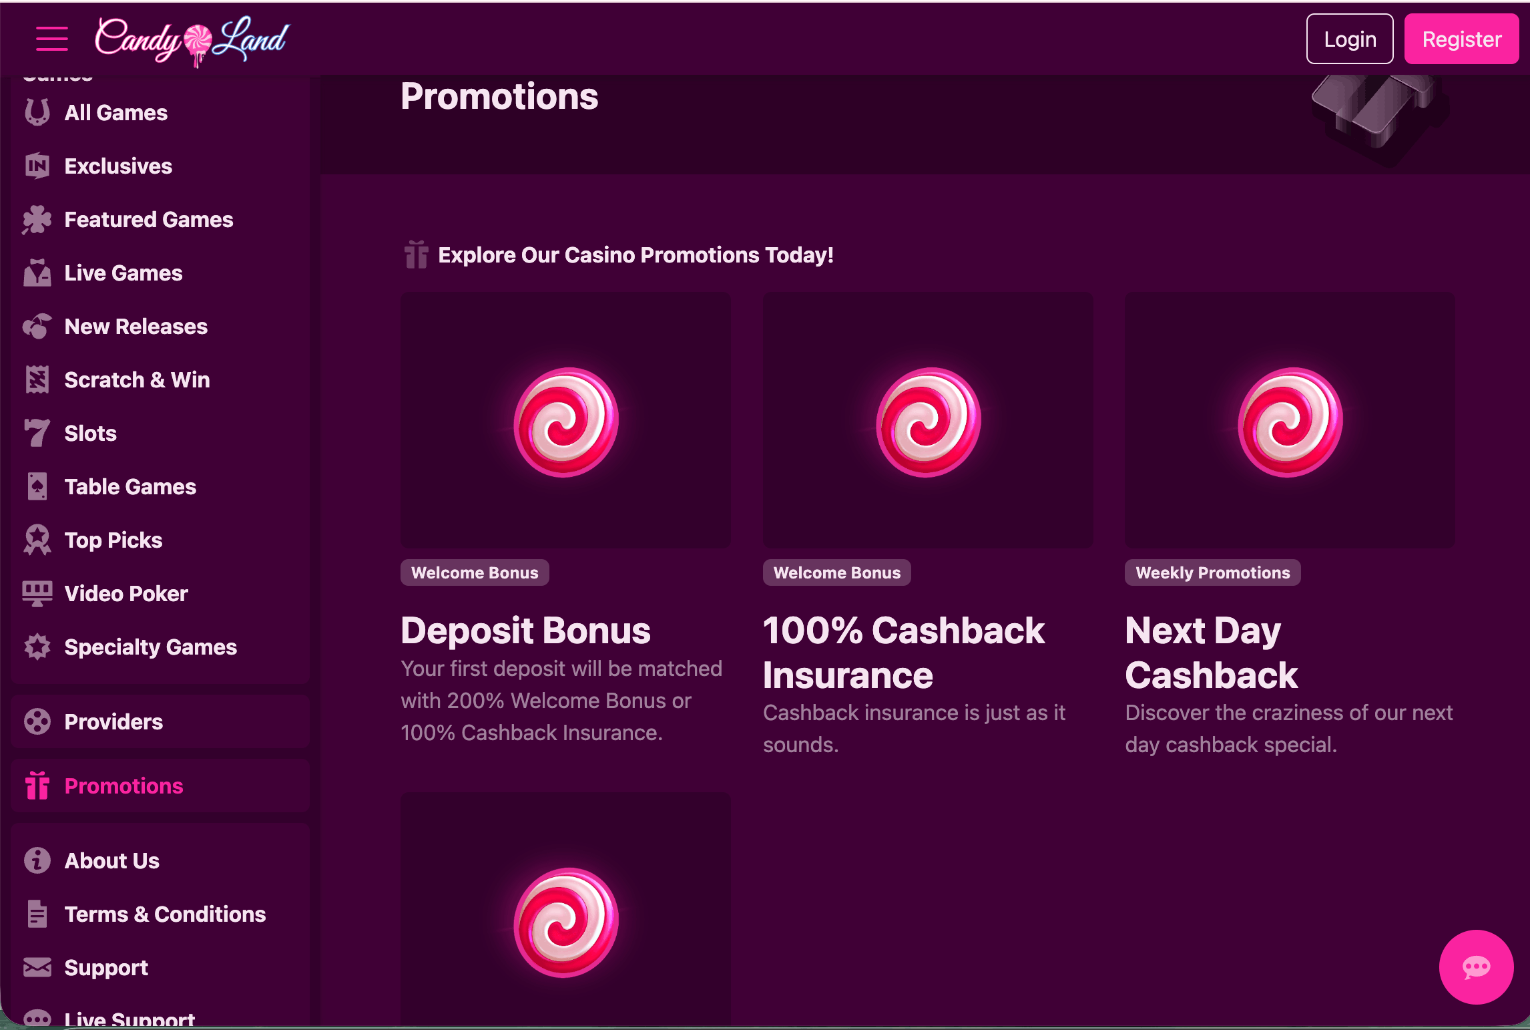Viewport: 1530px width, 1030px height.
Task: Click the Top Picks ribbon icon
Action: 37,540
